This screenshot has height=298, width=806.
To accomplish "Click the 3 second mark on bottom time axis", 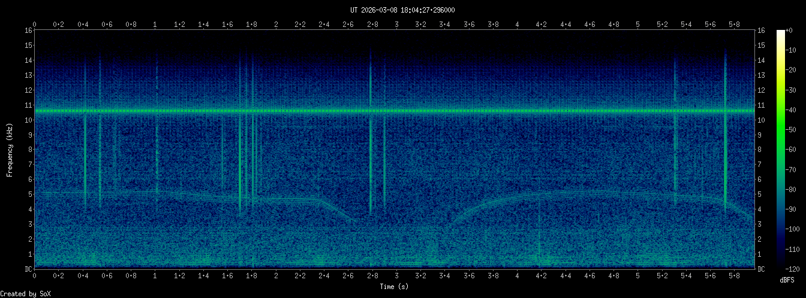I will pyautogui.click(x=397, y=276).
